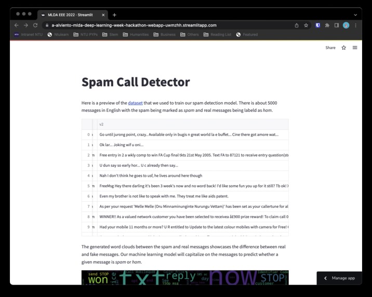Open Chrome three-dot menu
Image resolution: width=372 pixels, height=297 pixels.
(x=355, y=25)
